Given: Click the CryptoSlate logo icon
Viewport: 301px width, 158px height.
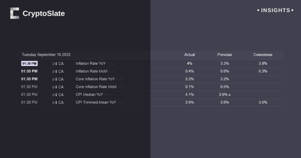Looking at the screenshot, I should click(15, 13).
